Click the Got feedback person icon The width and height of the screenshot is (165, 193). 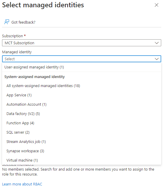[7, 22]
